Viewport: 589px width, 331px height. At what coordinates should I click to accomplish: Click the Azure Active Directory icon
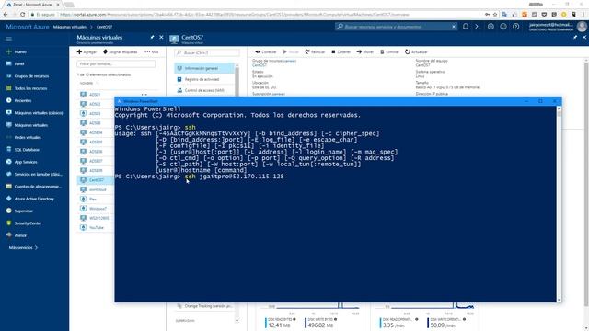click(8, 199)
